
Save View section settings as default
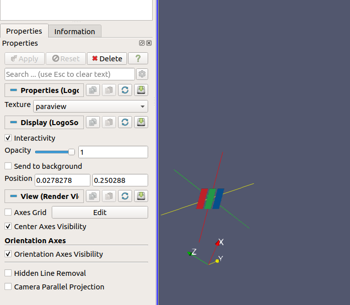pyautogui.click(x=141, y=196)
